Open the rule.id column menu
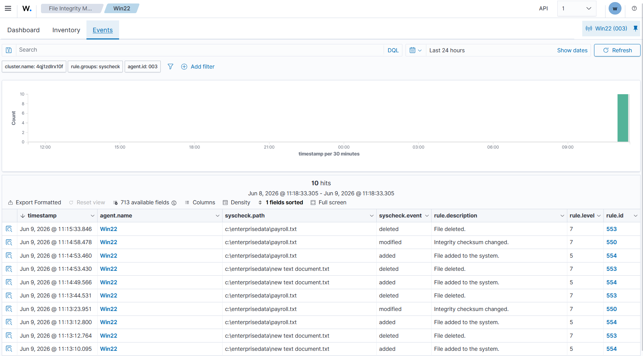 636,216
